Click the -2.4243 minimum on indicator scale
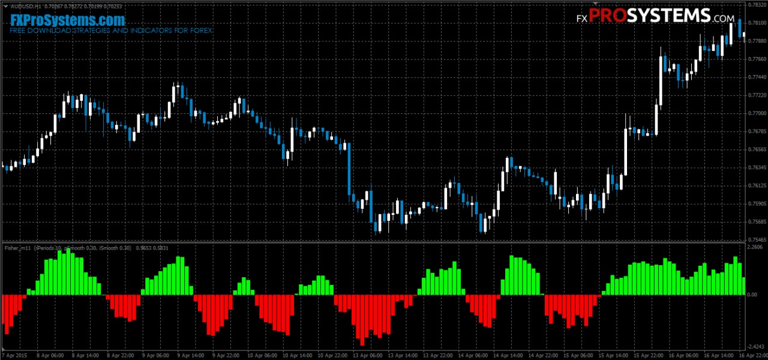 coord(756,346)
